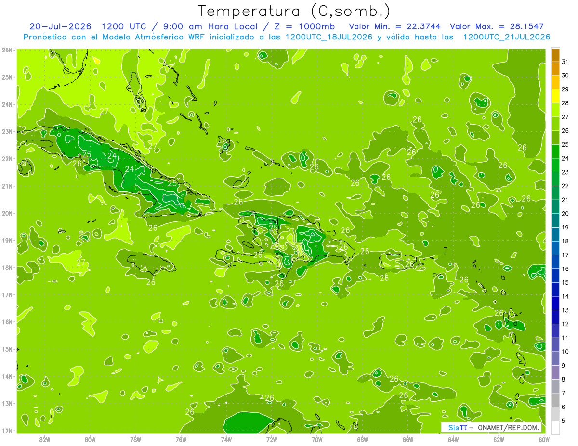Click the "23N" latitude axis label
Image resolution: width=578 pixels, height=446 pixels.
pyautogui.click(x=7, y=131)
